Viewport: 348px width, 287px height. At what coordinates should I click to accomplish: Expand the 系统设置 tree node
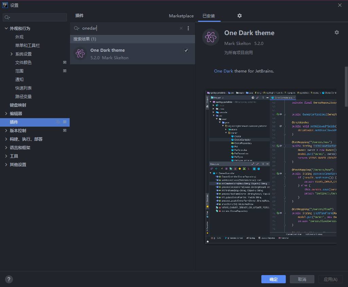[12, 54]
